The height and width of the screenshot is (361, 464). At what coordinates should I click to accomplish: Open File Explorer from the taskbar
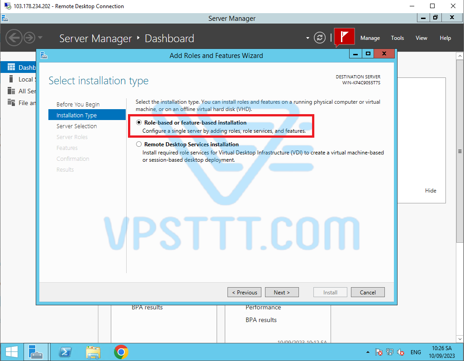[x=93, y=352]
